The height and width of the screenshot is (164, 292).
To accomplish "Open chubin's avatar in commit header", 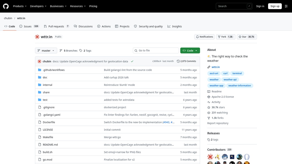I will click(39, 61).
